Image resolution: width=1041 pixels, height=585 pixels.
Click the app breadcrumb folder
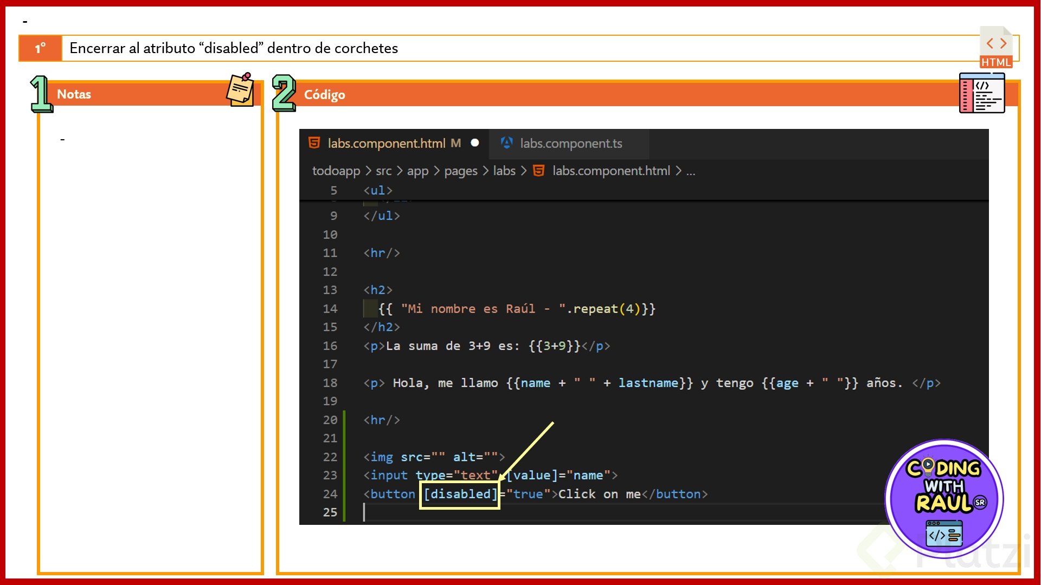pos(417,171)
